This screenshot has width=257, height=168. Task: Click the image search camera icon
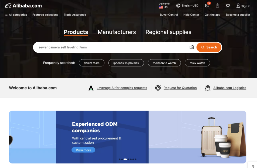191,47
